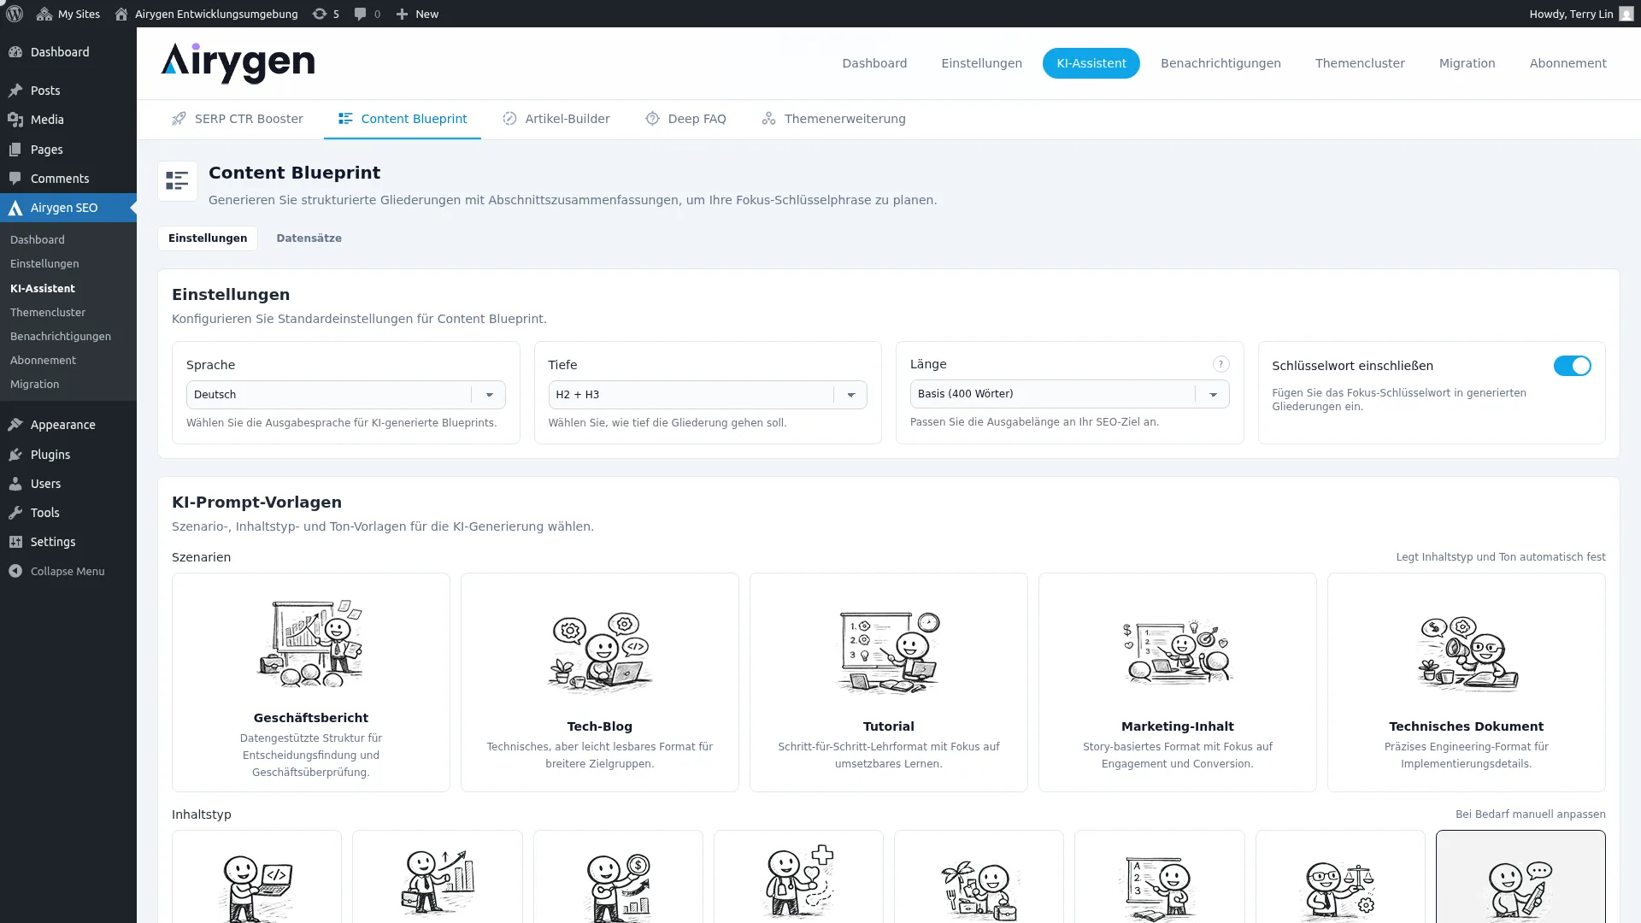Open Airygen SEO in the sidebar
The width and height of the screenshot is (1641, 923).
[68, 208]
